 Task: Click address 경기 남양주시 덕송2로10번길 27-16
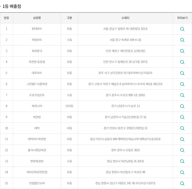point(125,117)
